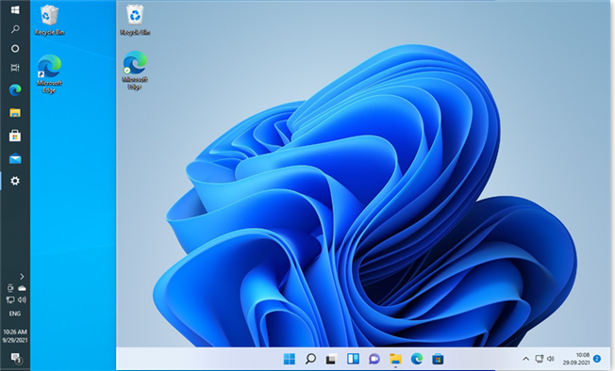Select the Settings gear in the vertical taskbar
The height and width of the screenshot is (371, 615).
tap(15, 181)
